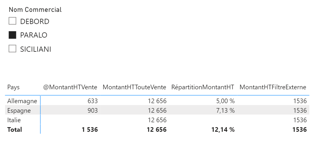Select the SICILIANI slicer label

coord(36,49)
